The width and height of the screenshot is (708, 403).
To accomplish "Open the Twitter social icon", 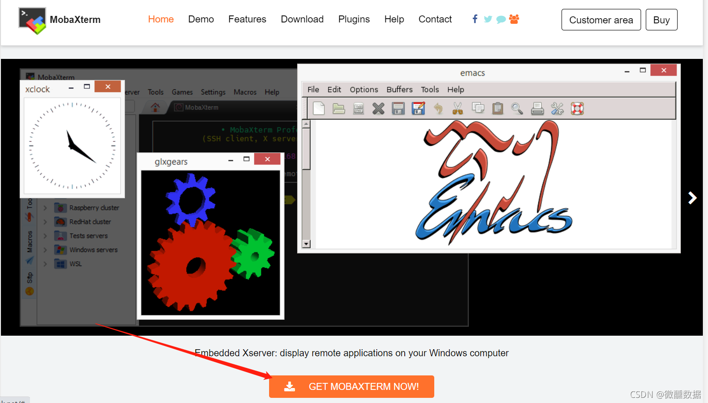I will click(x=488, y=19).
